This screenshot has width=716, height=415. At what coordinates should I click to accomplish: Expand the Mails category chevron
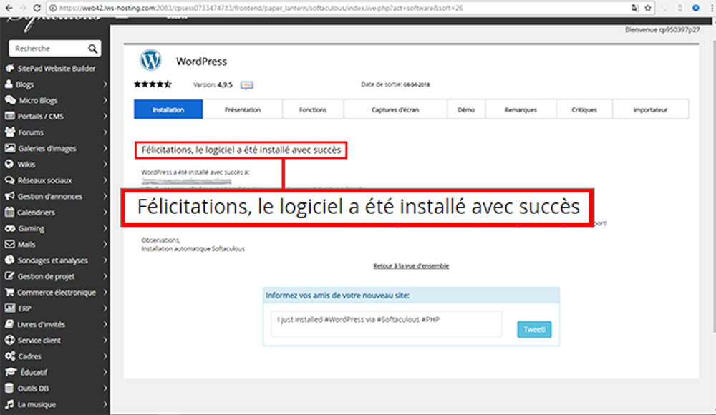click(x=105, y=244)
